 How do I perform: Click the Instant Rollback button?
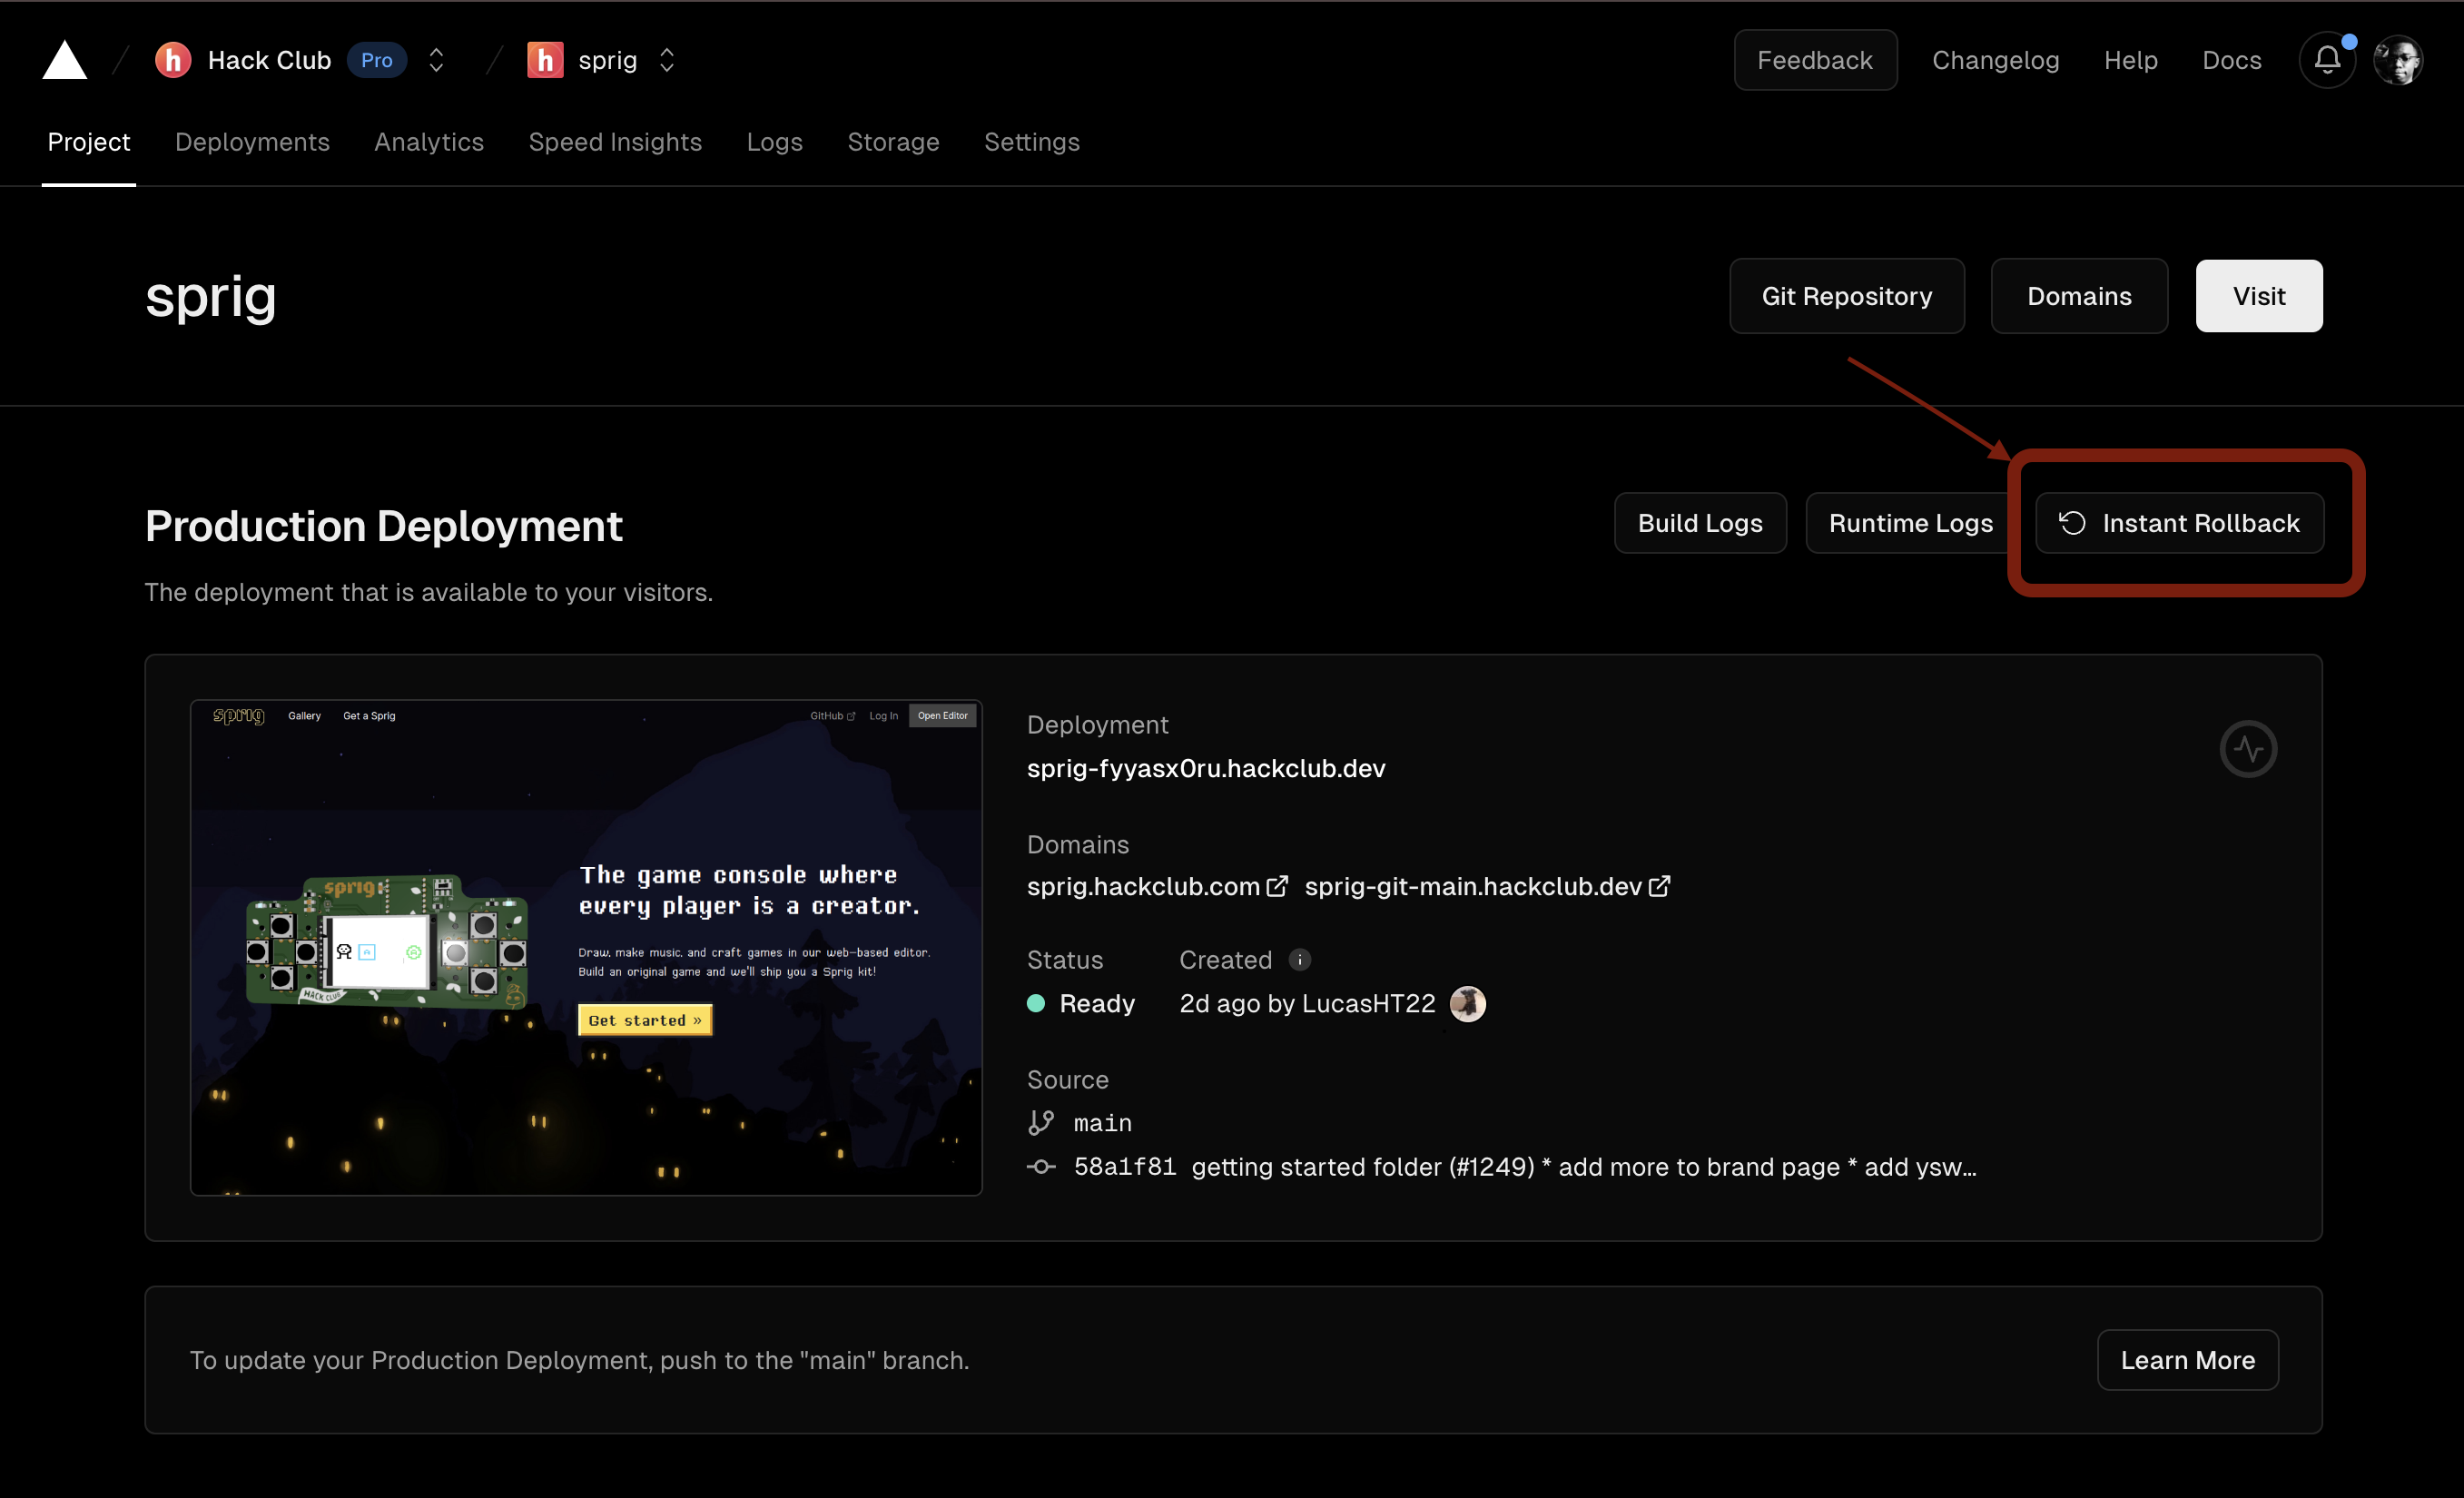coord(2179,523)
